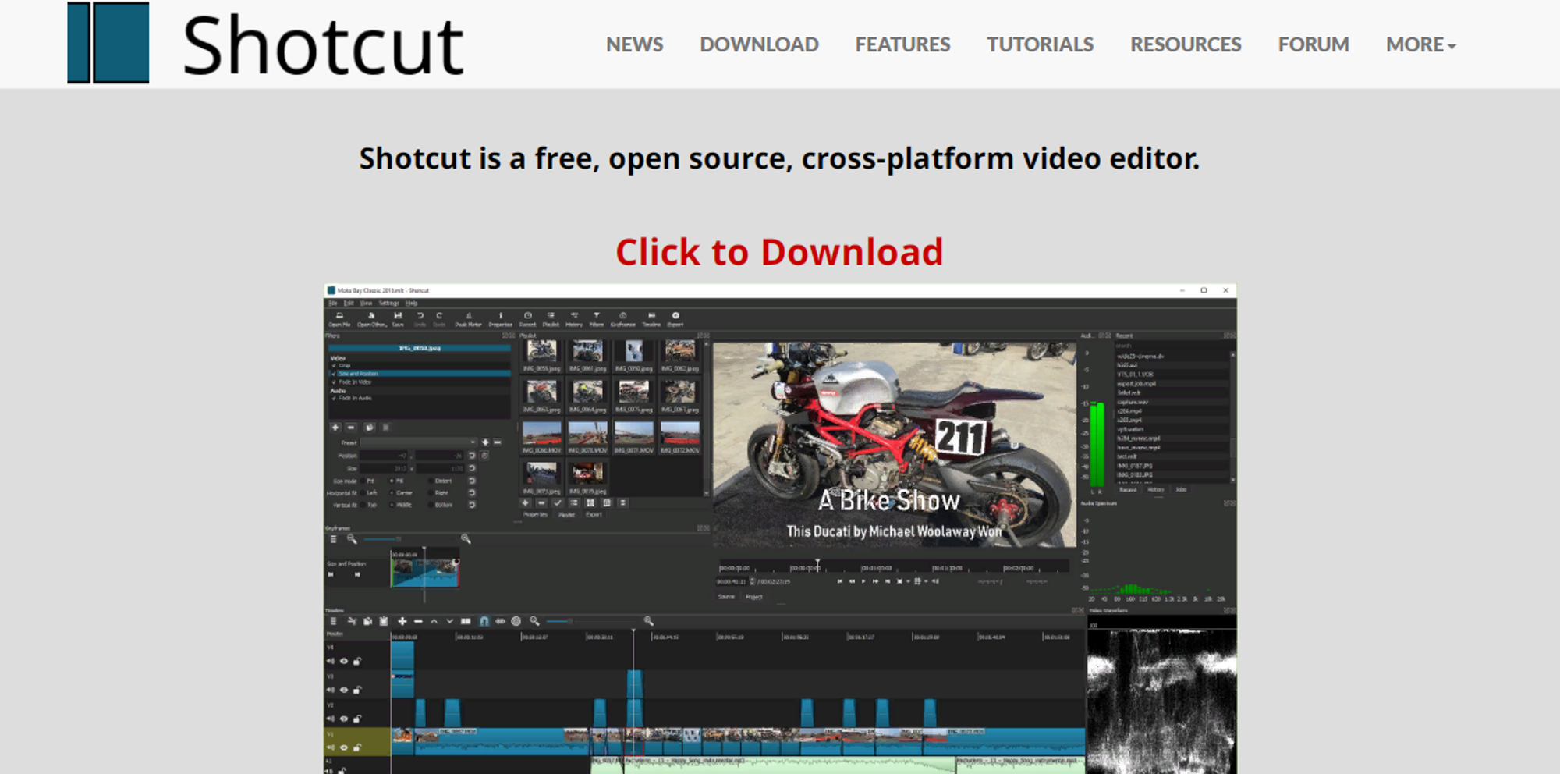Hide track V3 with its eye icon
Viewport: 1560px width, 774px height.
[x=344, y=690]
